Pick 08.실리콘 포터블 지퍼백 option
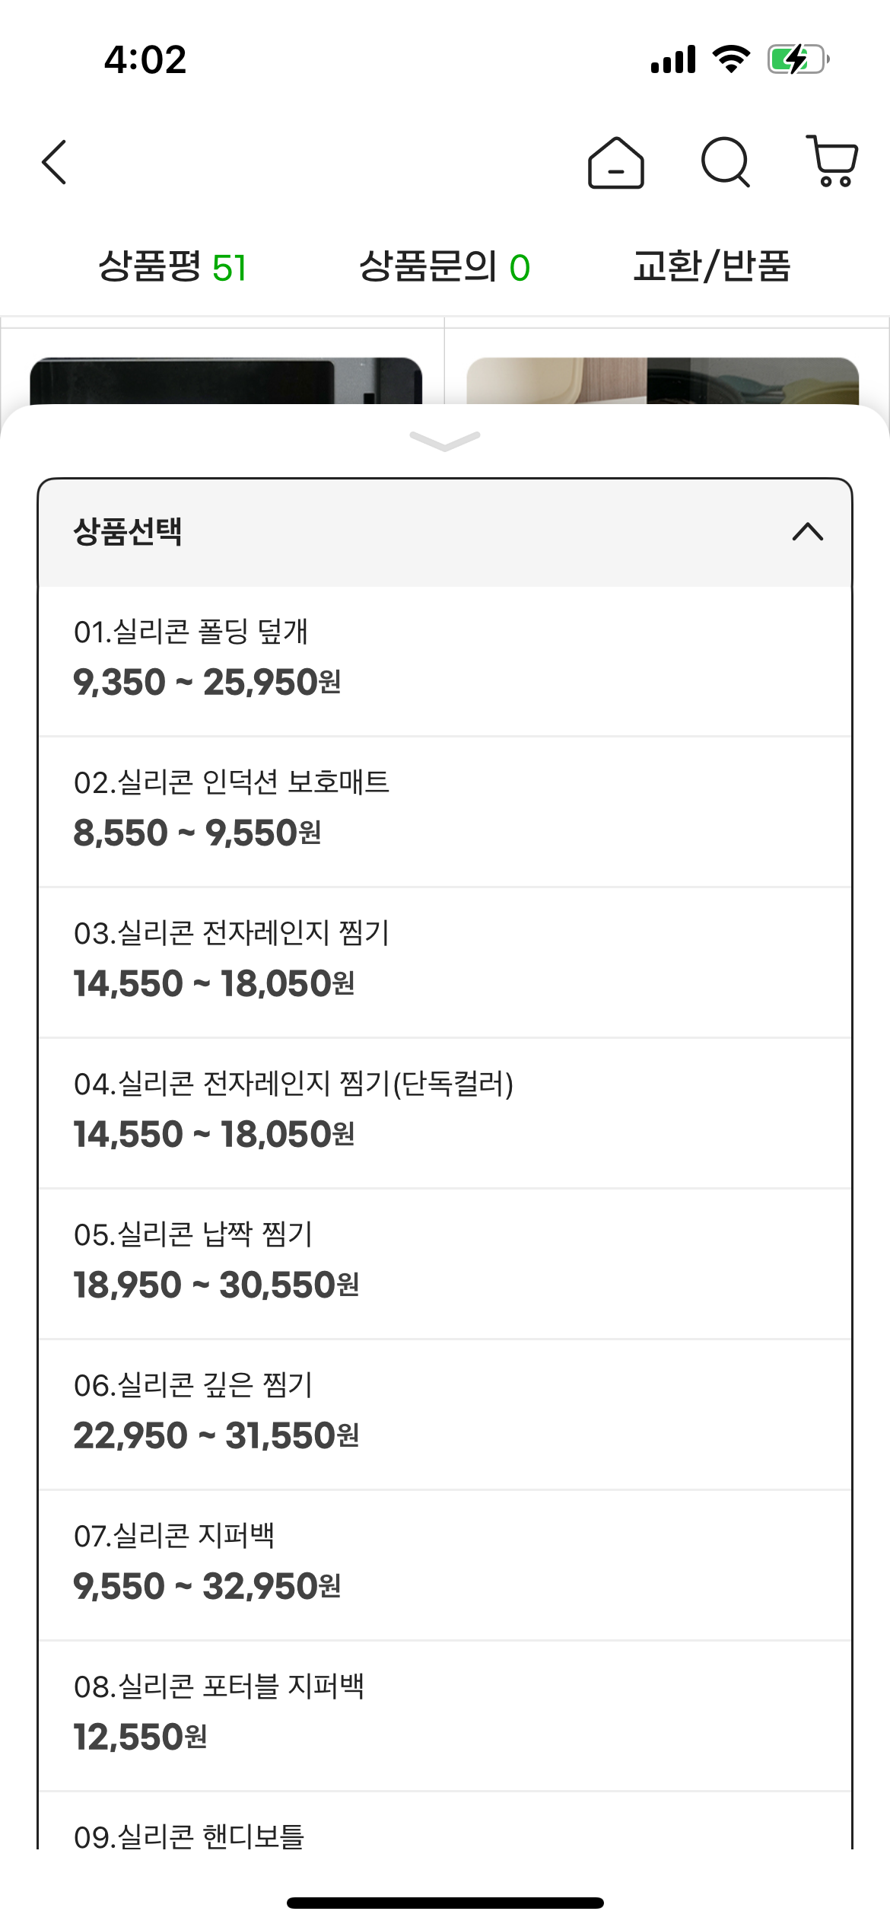Screen dimensions: 890x1927 tap(444, 1714)
